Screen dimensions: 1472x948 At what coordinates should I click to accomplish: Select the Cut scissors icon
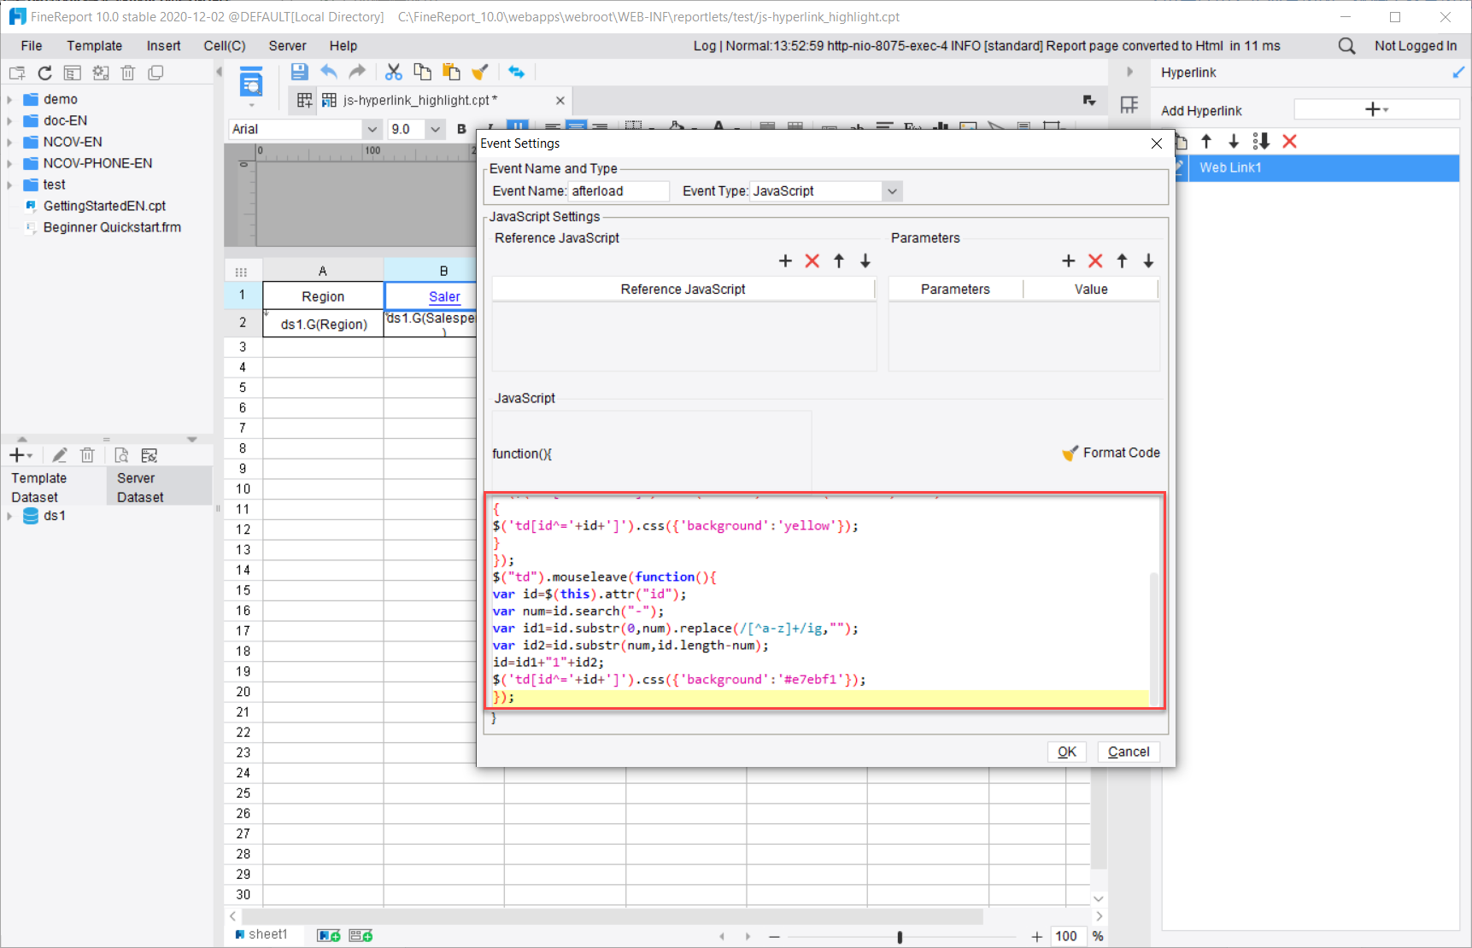pyautogui.click(x=393, y=72)
